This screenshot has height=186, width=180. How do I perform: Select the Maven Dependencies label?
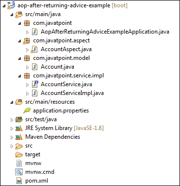click(52, 137)
